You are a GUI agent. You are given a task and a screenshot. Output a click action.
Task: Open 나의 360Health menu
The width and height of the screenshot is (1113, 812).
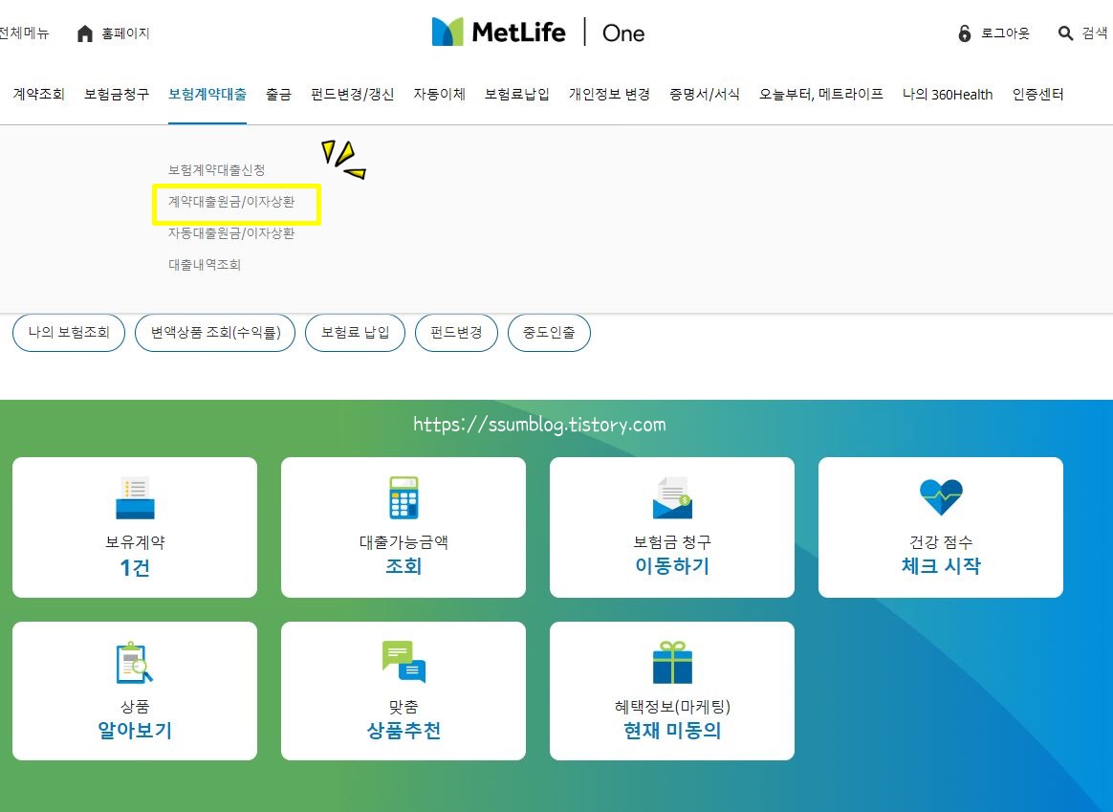pyautogui.click(x=948, y=95)
